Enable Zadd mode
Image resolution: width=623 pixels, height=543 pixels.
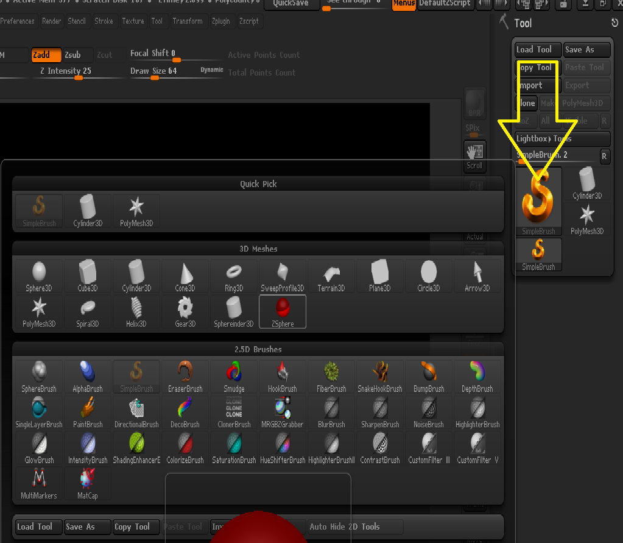pyautogui.click(x=46, y=55)
